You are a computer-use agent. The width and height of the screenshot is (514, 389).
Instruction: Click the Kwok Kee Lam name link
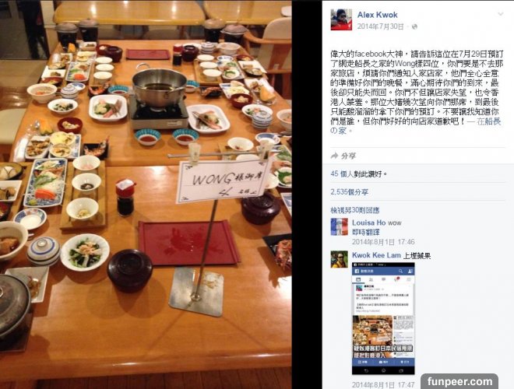(376, 255)
